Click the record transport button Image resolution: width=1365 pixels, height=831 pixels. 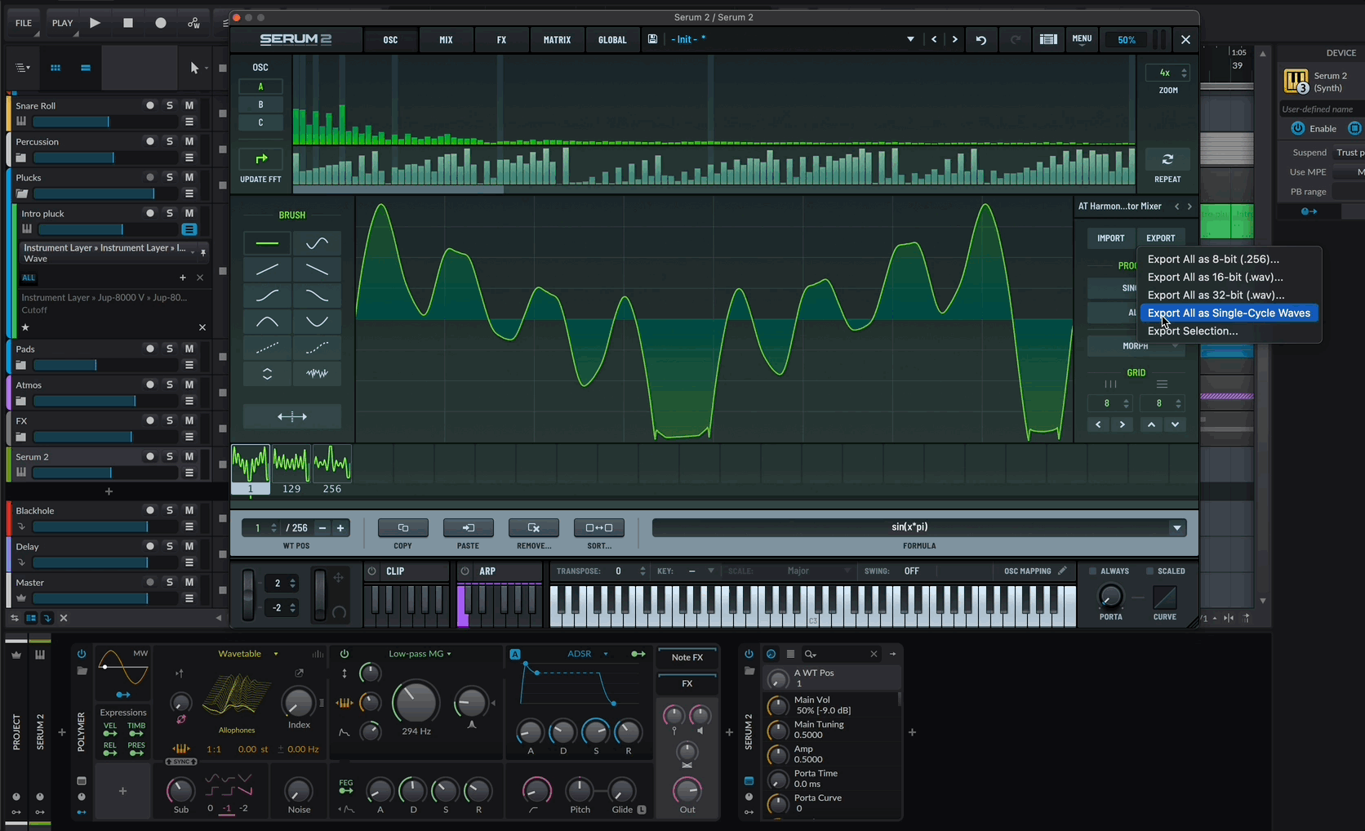coord(161,23)
